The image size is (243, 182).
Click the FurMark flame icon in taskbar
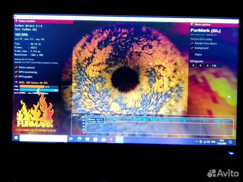pyautogui.click(x=111, y=139)
